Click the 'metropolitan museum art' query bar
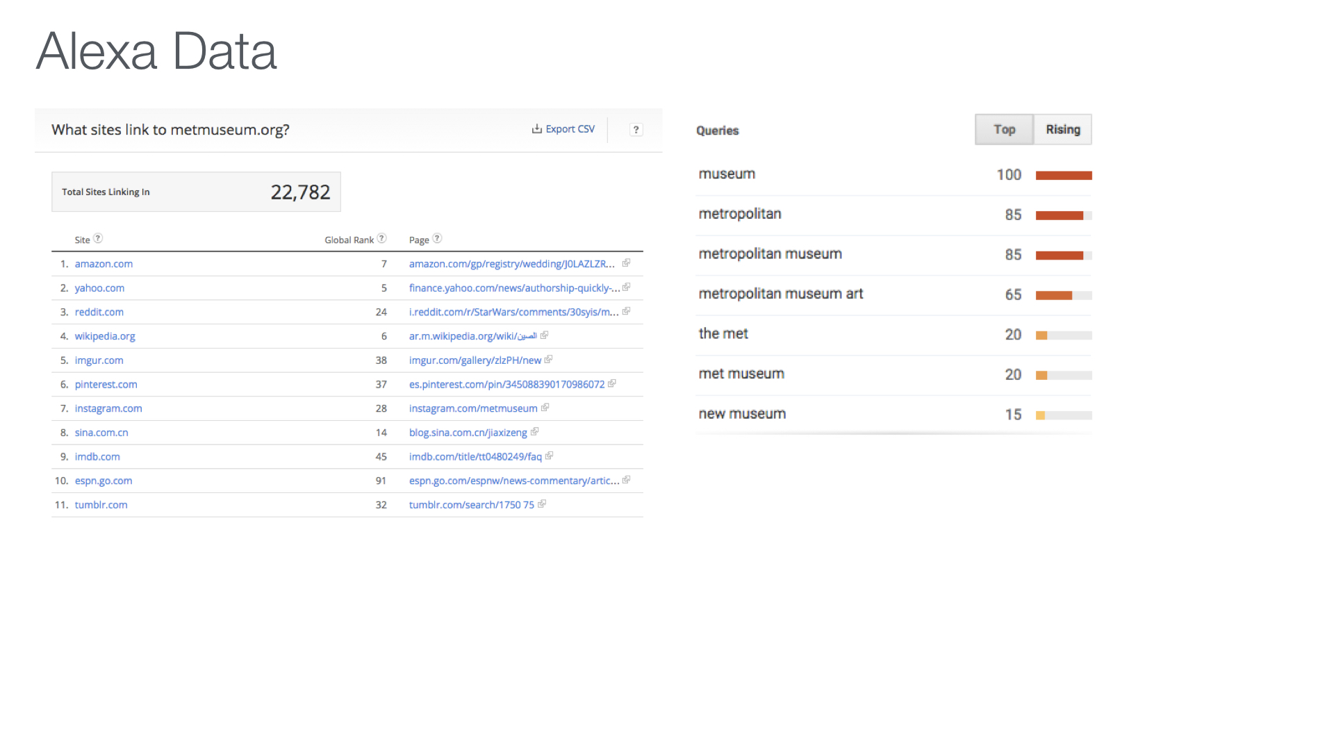This screenshot has width=1334, height=750. coord(1064,295)
